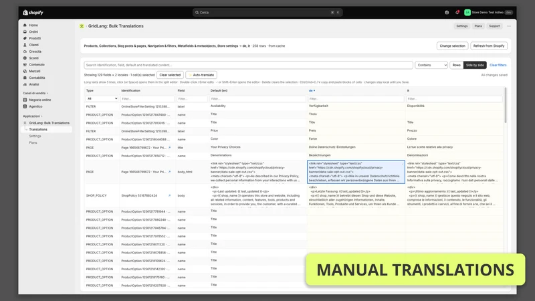Click the Auto-translate button
This screenshot has height=301, width=535.
201,75
